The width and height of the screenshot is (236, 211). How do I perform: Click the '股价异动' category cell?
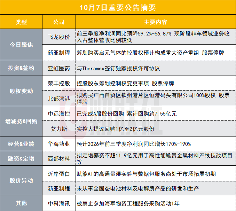point(21,180)
